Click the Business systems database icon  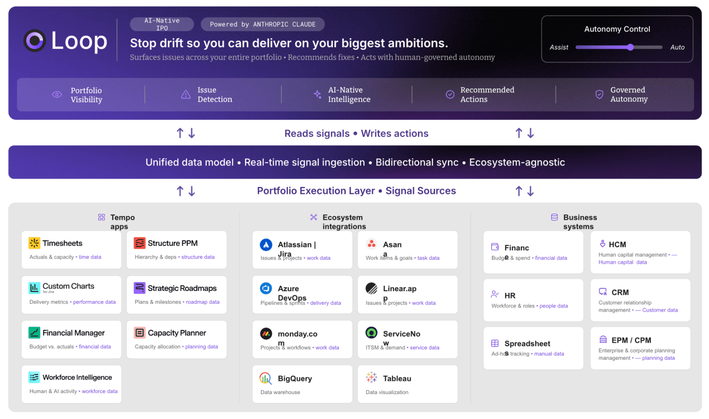coord(554,217)
